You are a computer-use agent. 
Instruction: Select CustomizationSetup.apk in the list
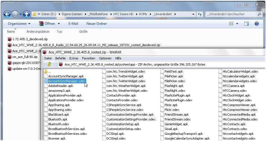tap(121, 124)
